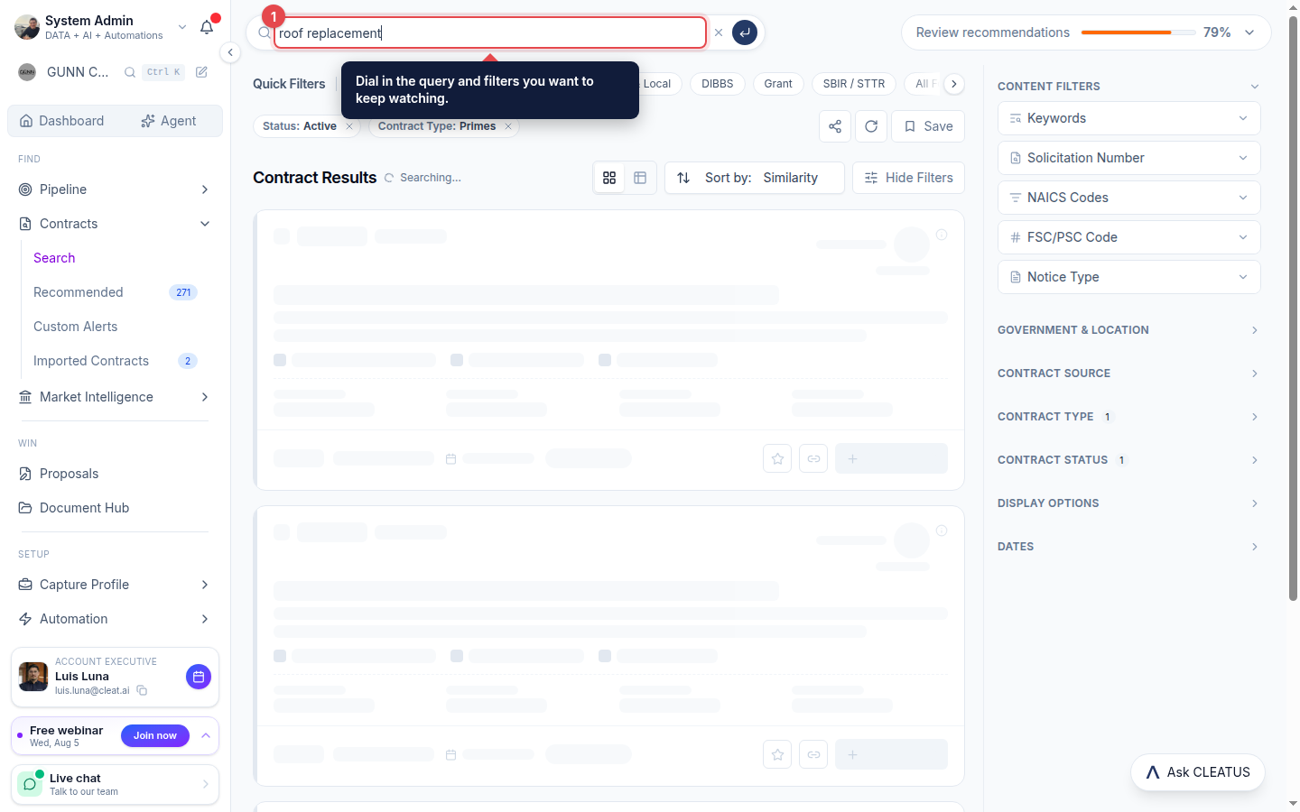Refresh the contract results
Image resolution: width=1300 pixels, height=812 pixels.
click(x=871, y=126)
